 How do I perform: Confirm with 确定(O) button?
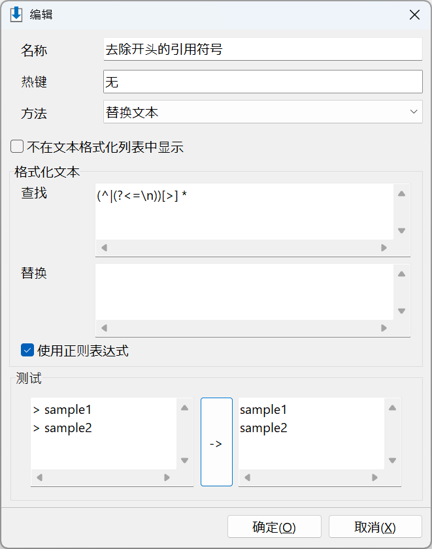pyautogui.click(x=274, y=527)
